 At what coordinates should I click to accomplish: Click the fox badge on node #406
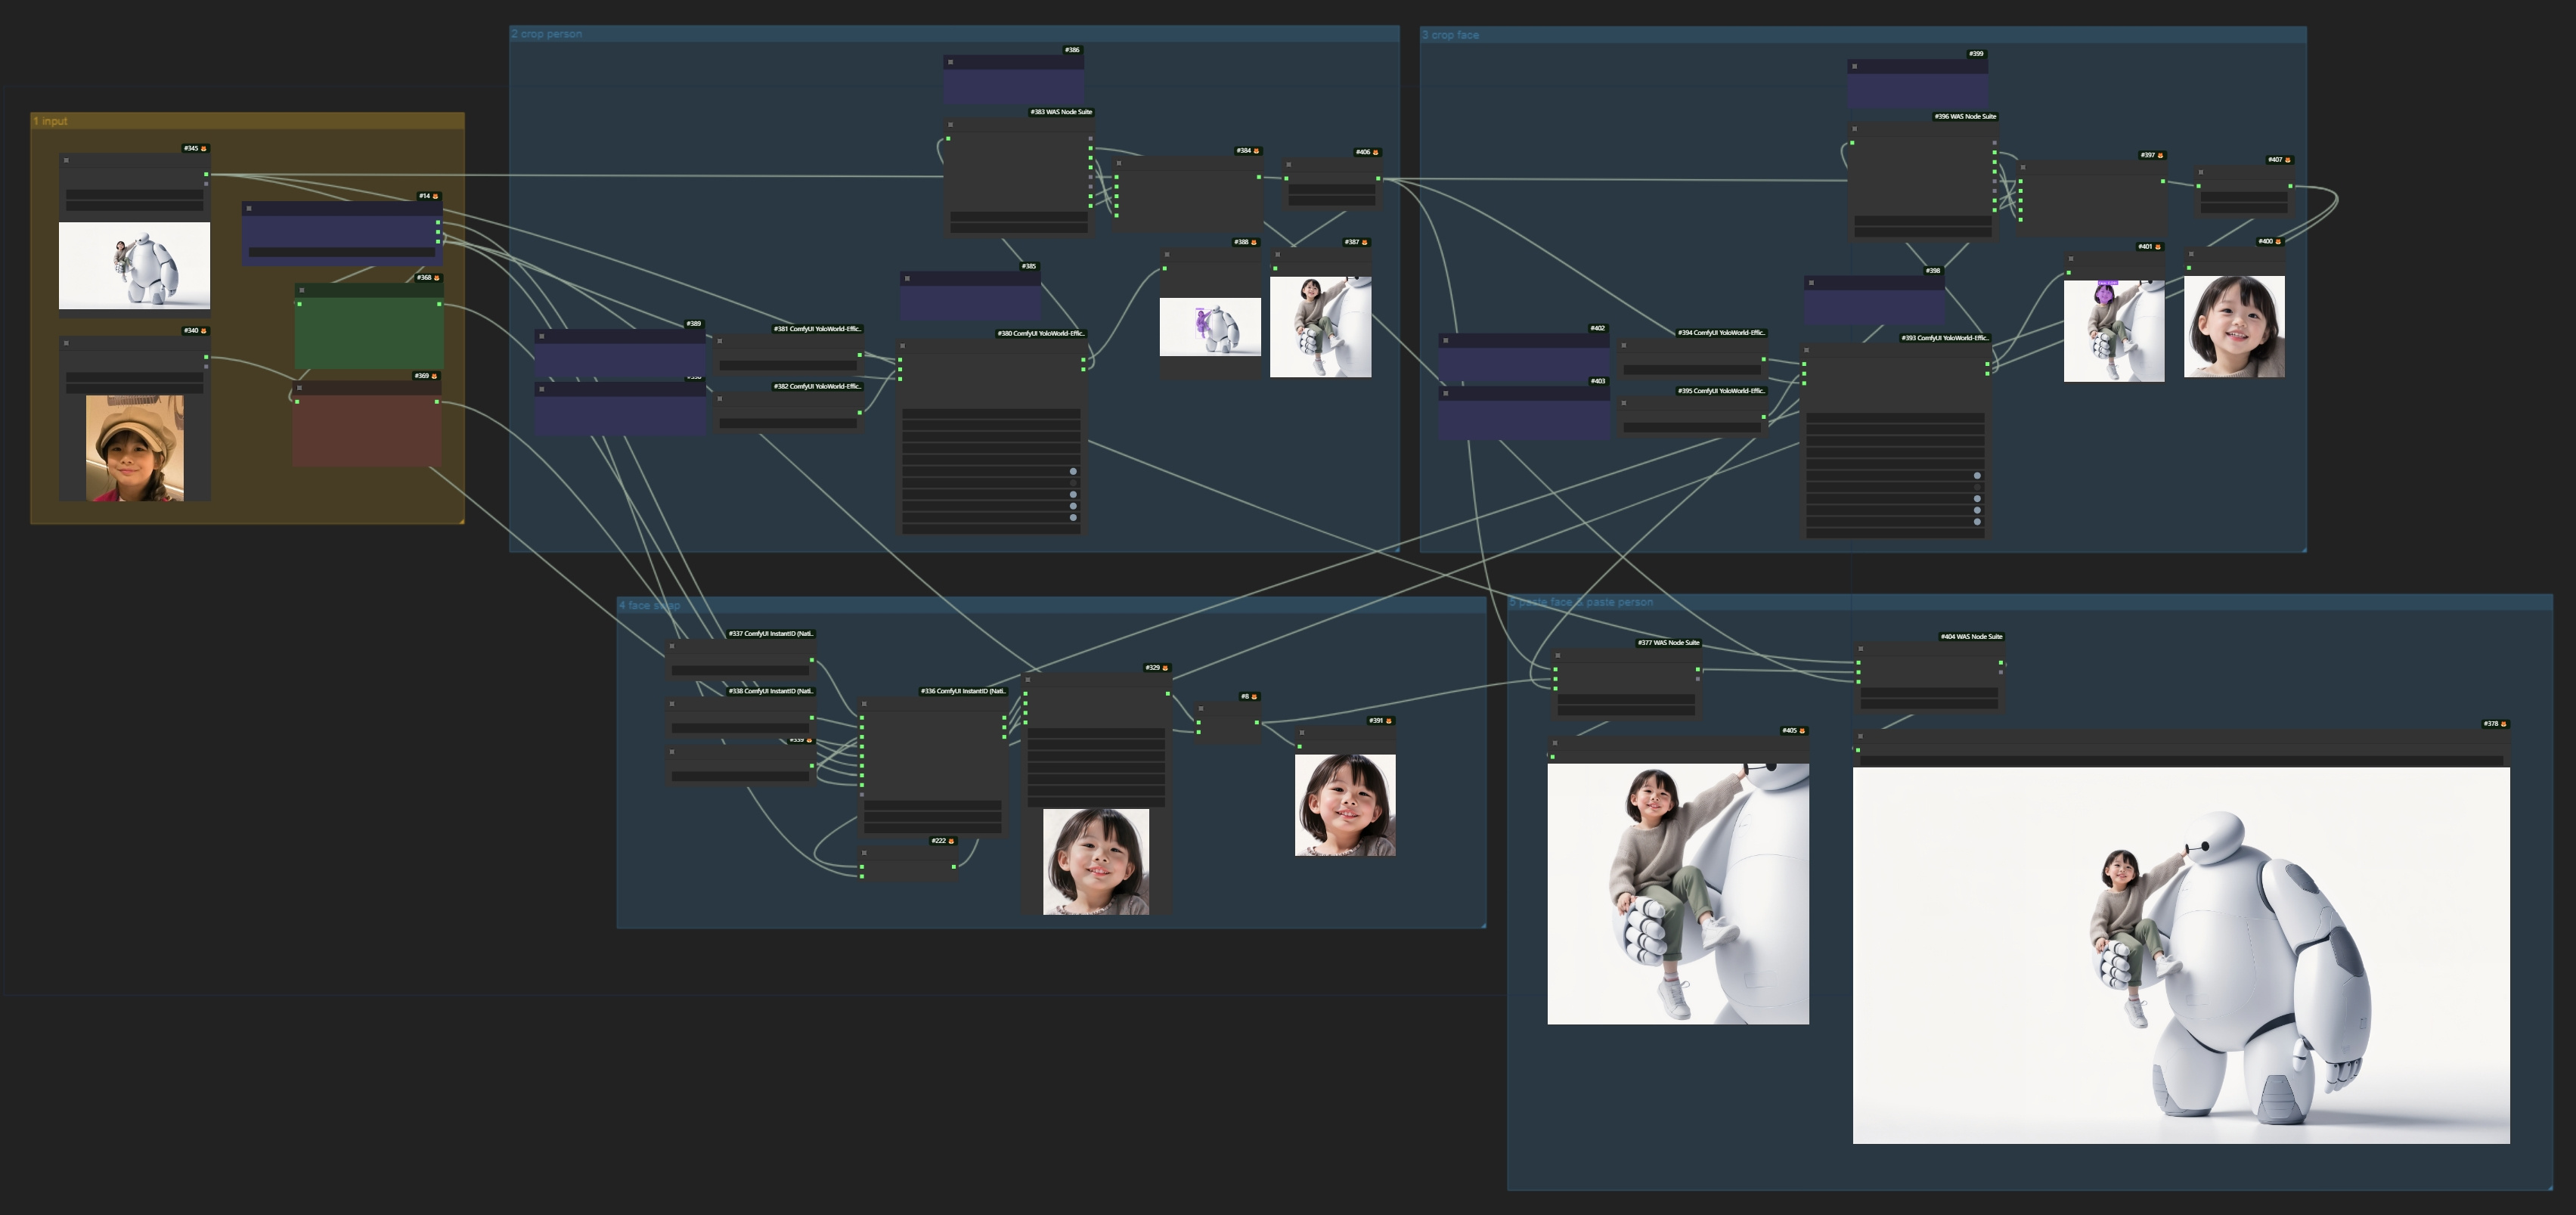(1377, 153)
